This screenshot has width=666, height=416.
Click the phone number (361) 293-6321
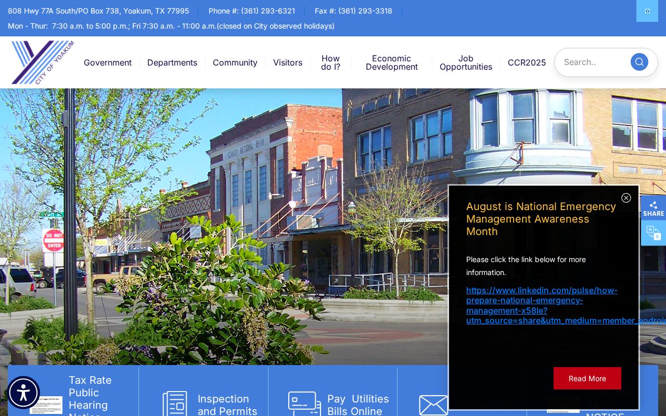tap(268, 11)
